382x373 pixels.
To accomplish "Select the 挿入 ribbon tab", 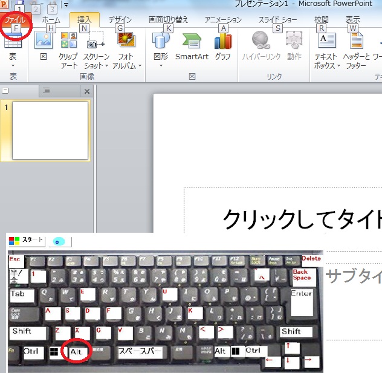I will (x=84, y=20).
